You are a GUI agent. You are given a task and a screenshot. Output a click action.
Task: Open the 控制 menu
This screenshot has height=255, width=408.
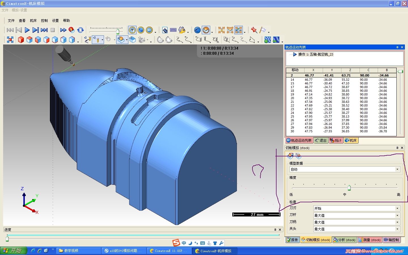44,21
